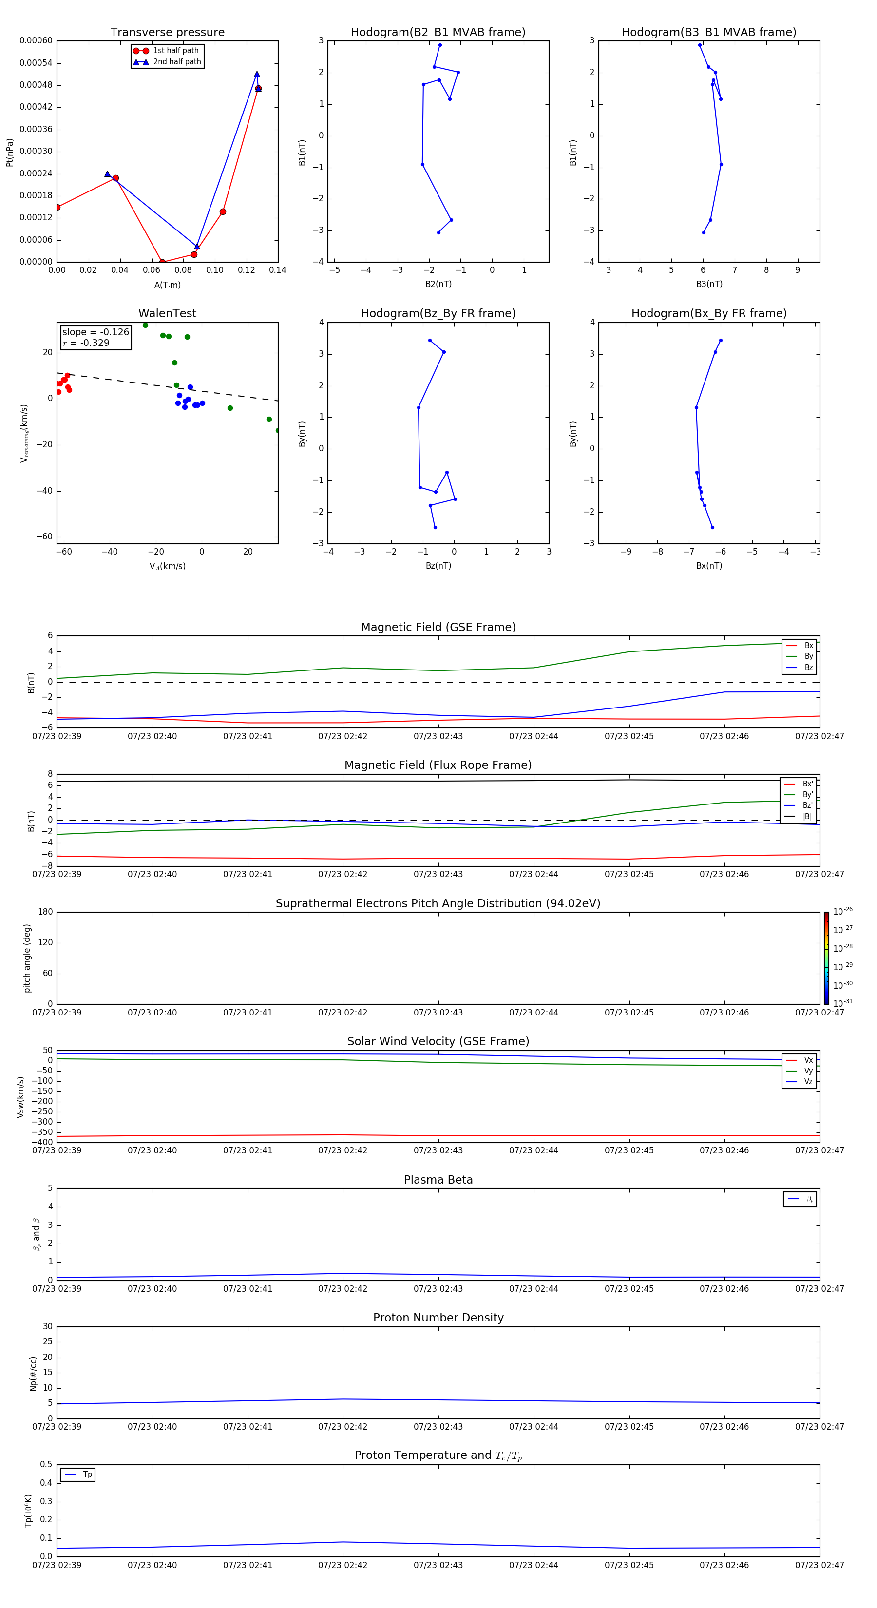Image resolution: width=877 pixels, height=1608 pixels.
Task: Click the 'Np(#/cc)' axis label
Action: [33, 1373]
